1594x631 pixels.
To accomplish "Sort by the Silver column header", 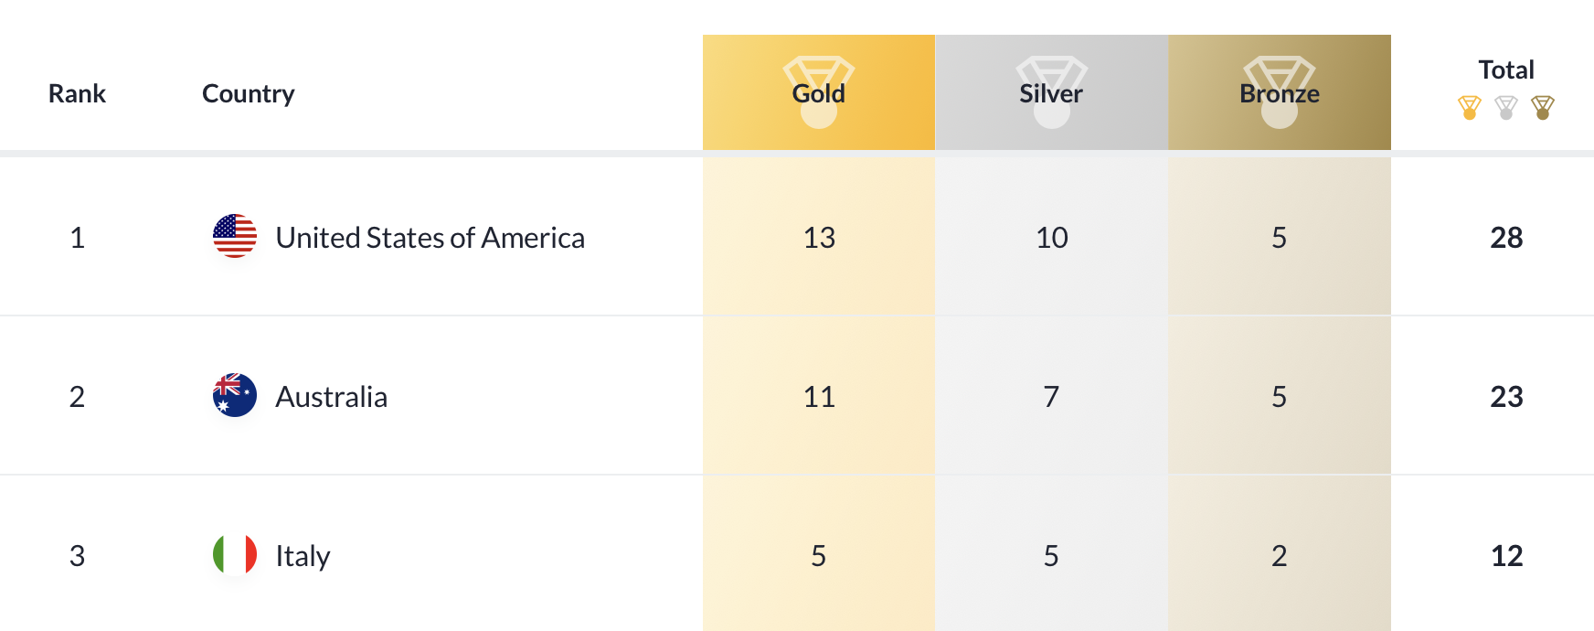I will click(x=1051, y=92).
